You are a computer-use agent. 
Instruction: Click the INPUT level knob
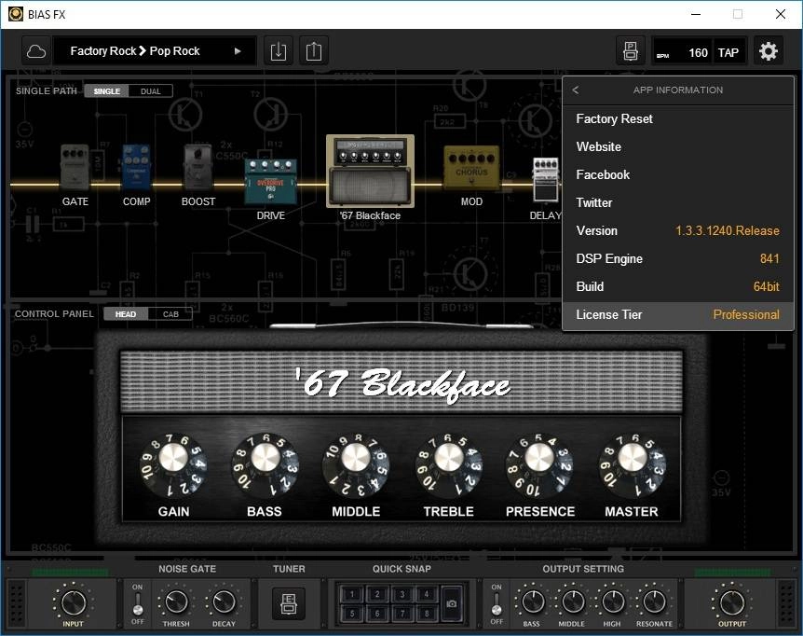(x=74, y=602)
